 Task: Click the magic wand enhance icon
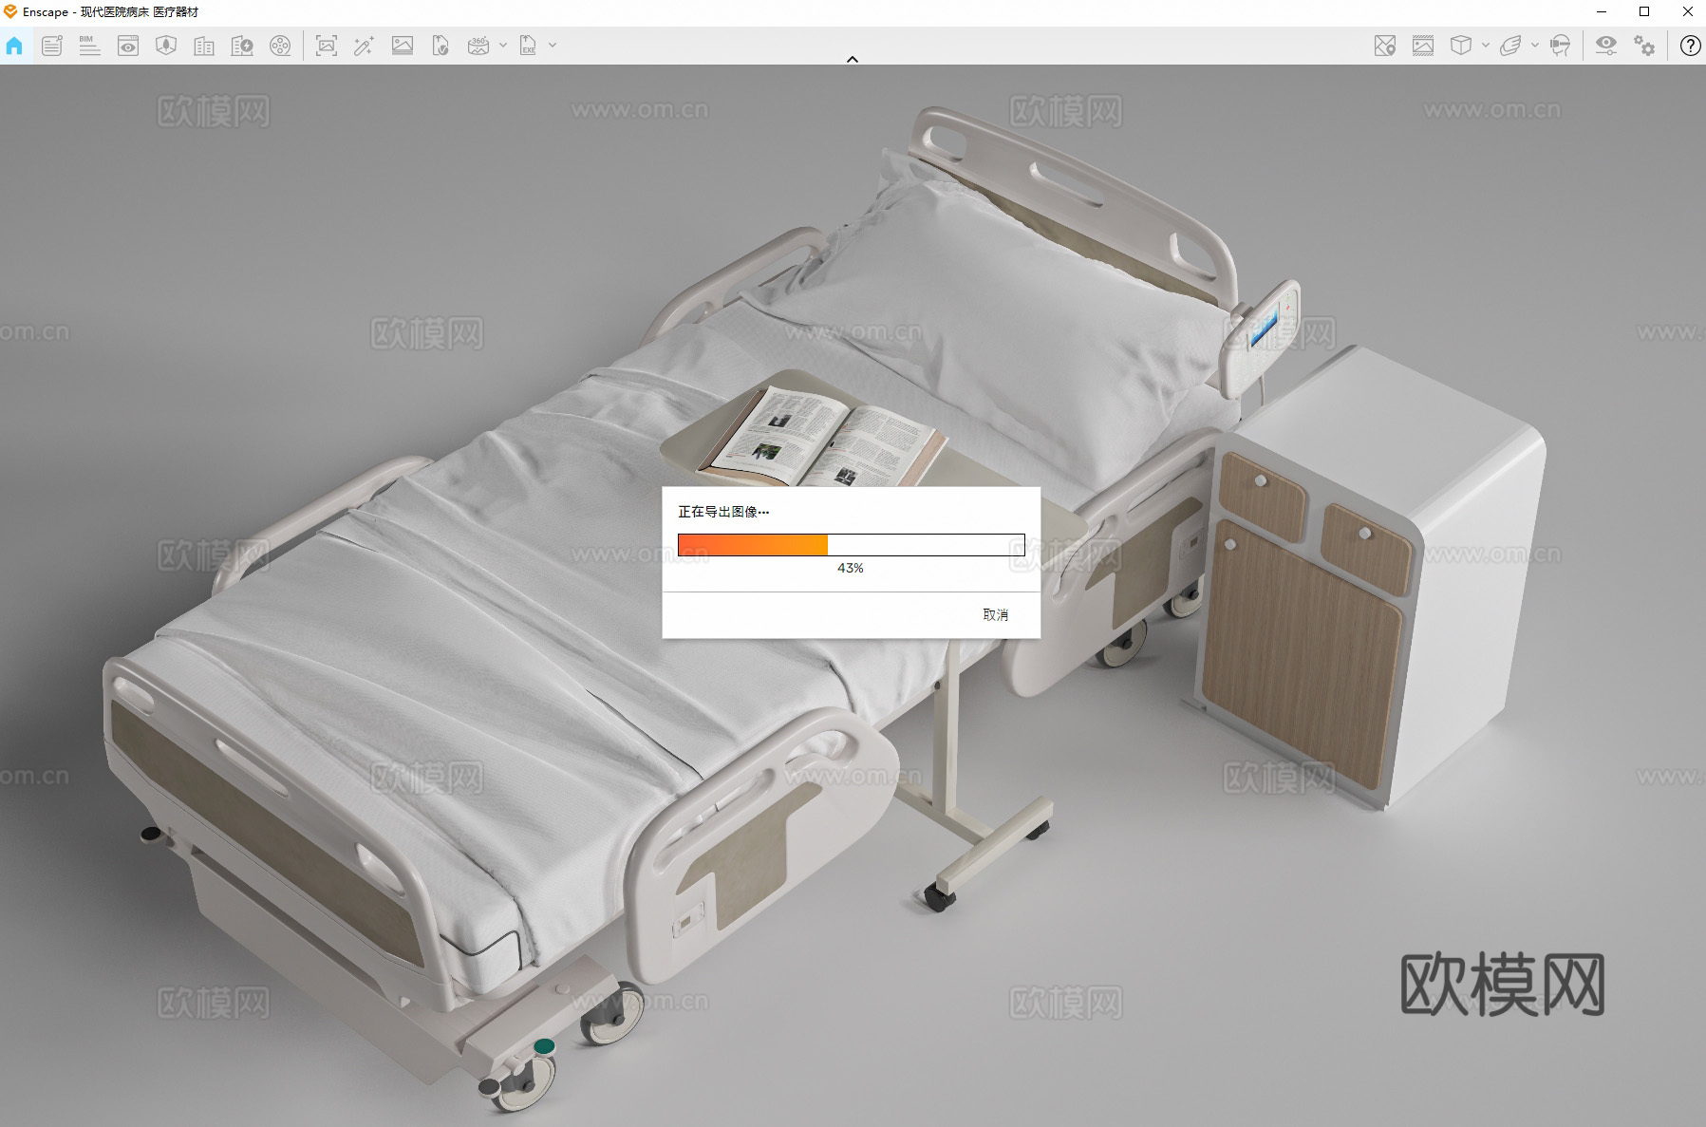364,46
